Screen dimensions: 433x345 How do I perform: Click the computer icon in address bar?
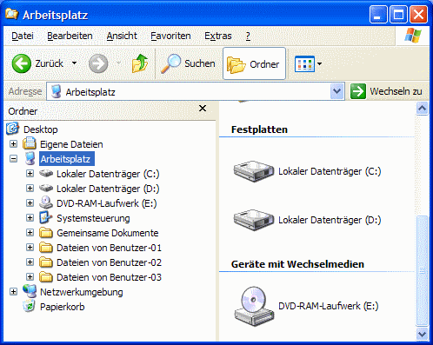[x=56, y=91]
